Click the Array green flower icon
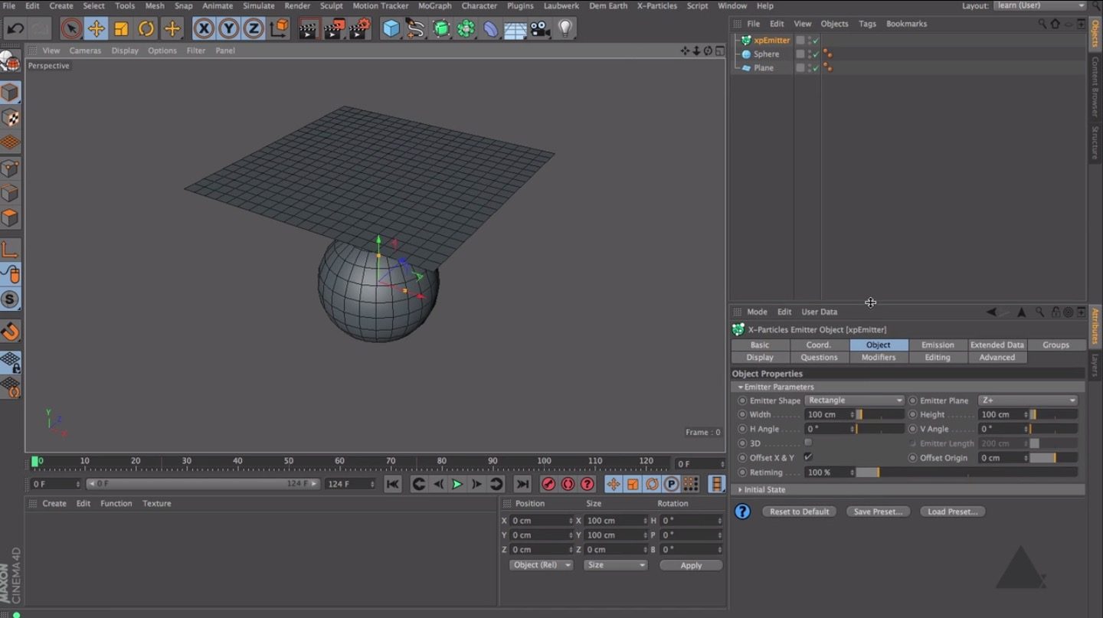The image size is (1103, 618). coord(466,29)
